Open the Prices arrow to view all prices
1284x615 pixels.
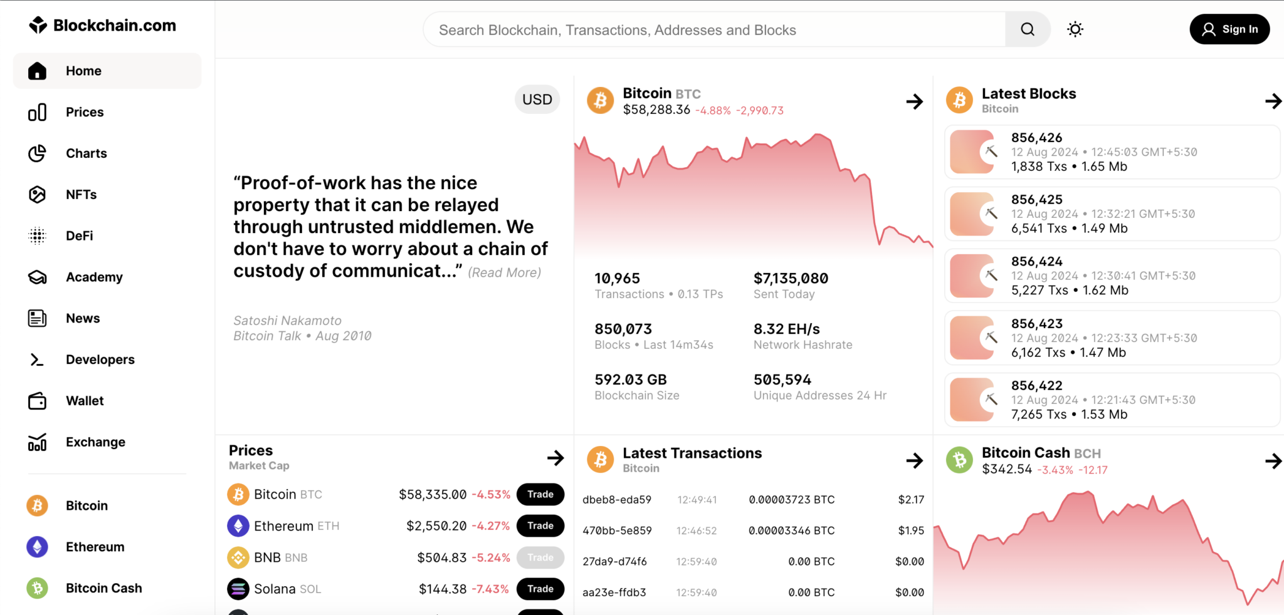(555, 458)
